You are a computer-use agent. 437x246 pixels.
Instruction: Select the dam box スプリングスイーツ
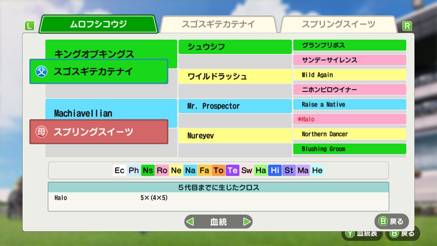pyautogui.click(x=99, y=132)
